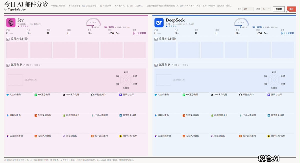Click the 今日 AI 邮件分诊 title

coord(26,4)
